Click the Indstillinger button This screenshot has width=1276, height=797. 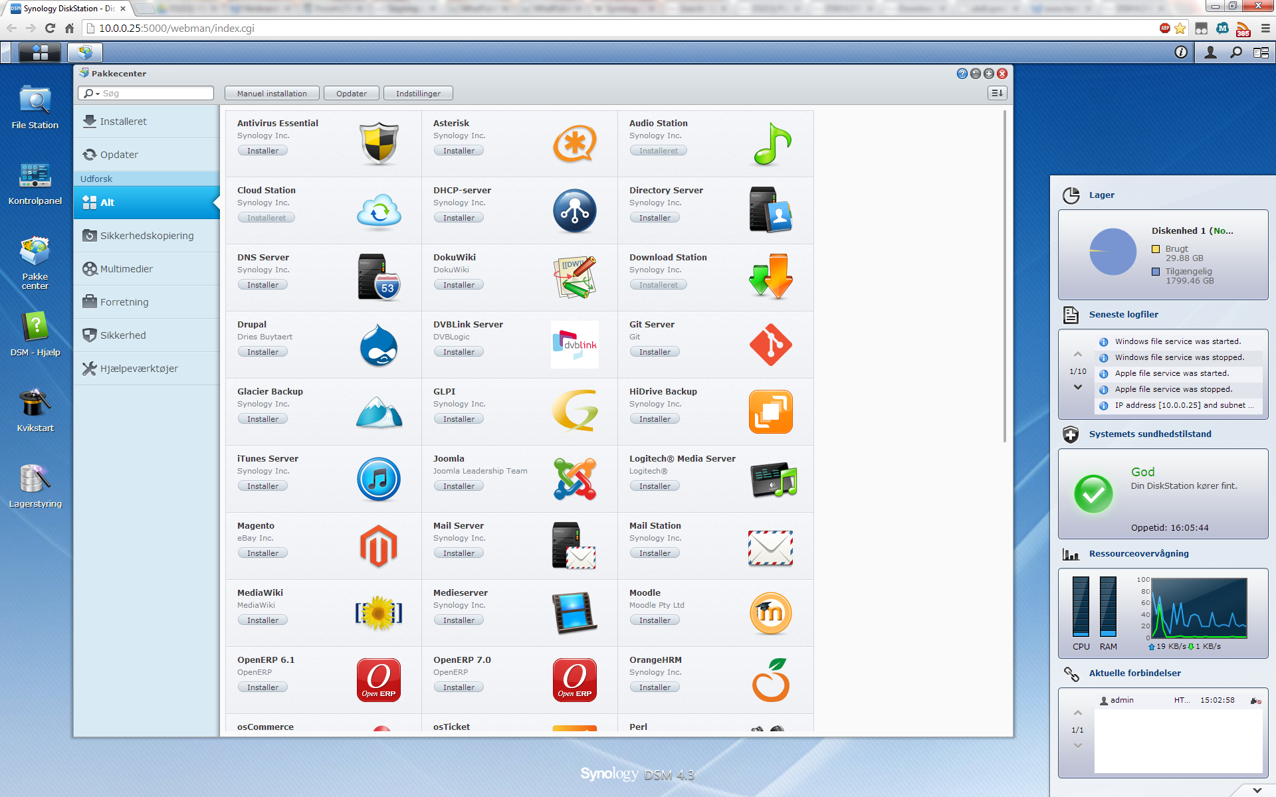pos(418,94)
